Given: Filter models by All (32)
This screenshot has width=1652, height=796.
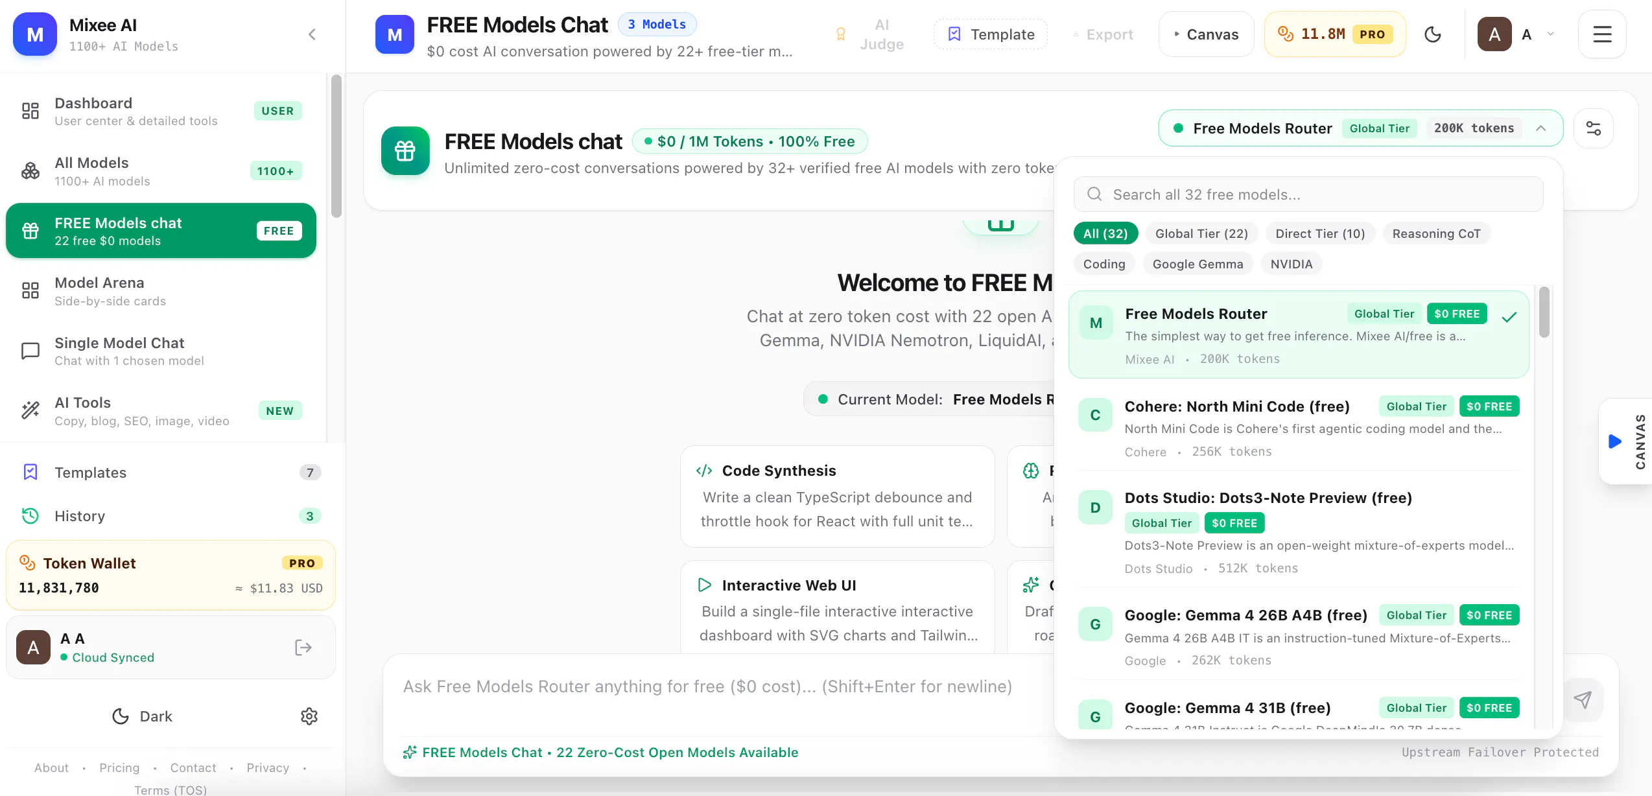Looking at the screenshot, I should click(1105, 233).
